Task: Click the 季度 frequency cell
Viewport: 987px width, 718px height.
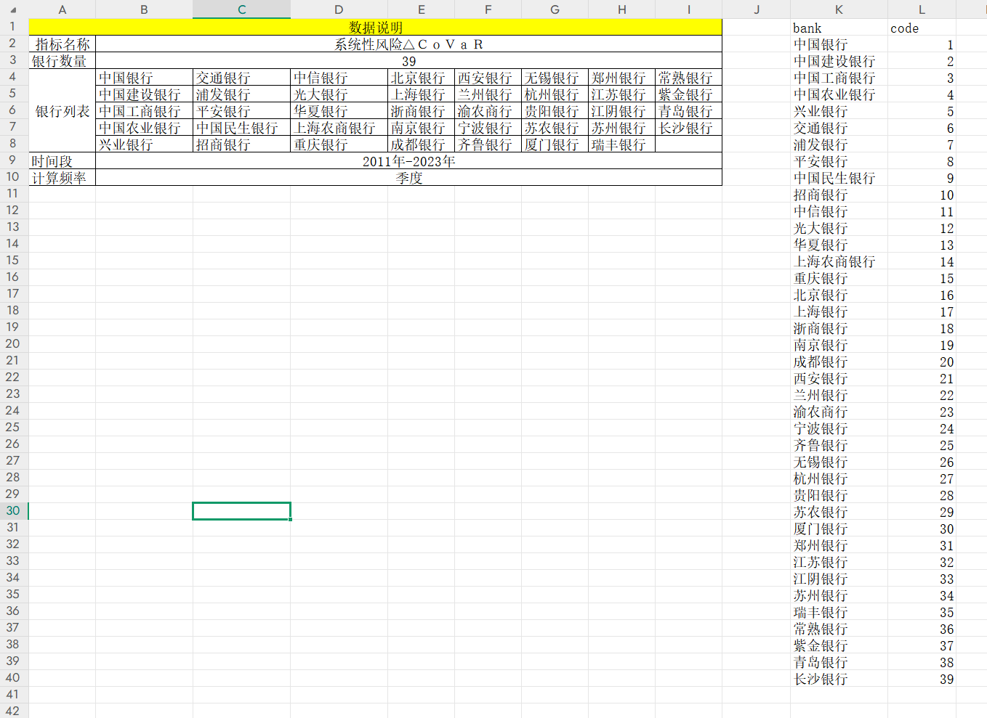Action: click(x=408, y=178)
